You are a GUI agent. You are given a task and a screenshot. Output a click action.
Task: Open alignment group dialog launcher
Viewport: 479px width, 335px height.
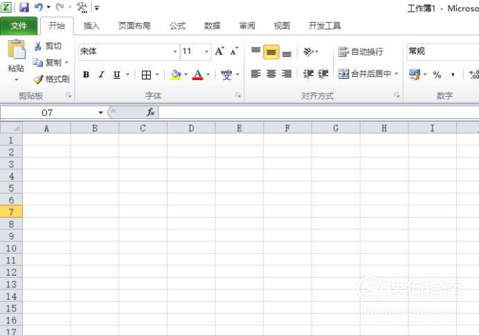coord(397,96)
